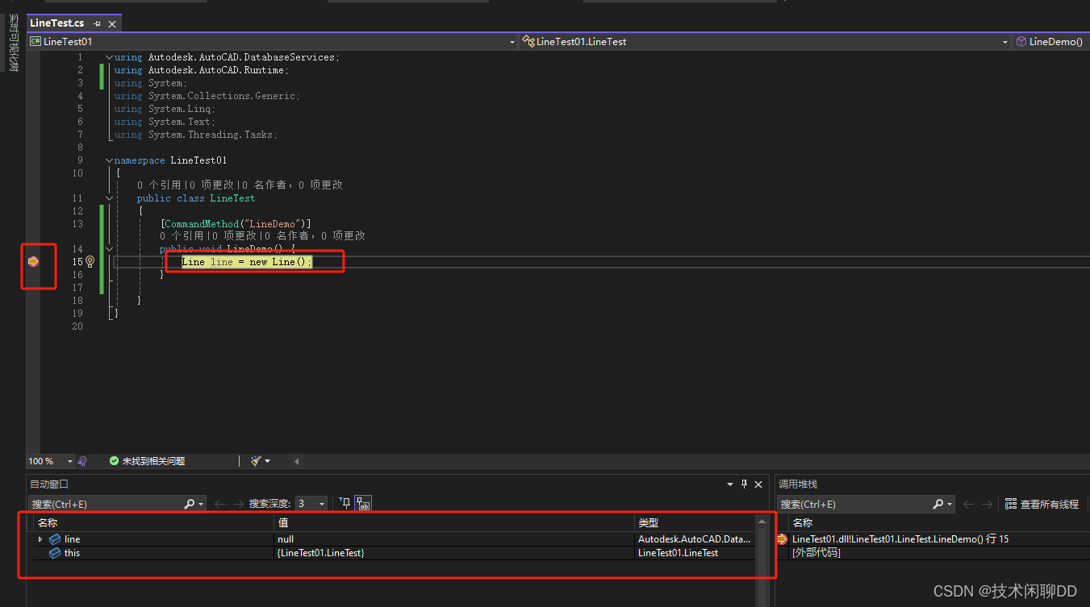The image size is (1090, 607).
Task: Open the Call Stack search options arrow
Action: [x=949, y=505]
